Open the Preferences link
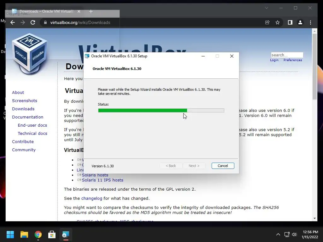 [293, 60]
